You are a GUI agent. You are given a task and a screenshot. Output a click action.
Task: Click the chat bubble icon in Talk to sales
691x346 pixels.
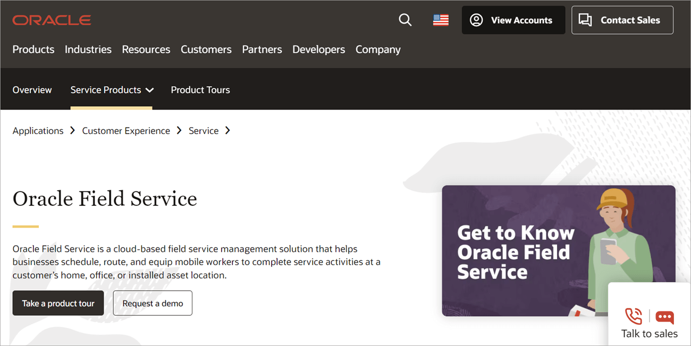tap(664, 317)
